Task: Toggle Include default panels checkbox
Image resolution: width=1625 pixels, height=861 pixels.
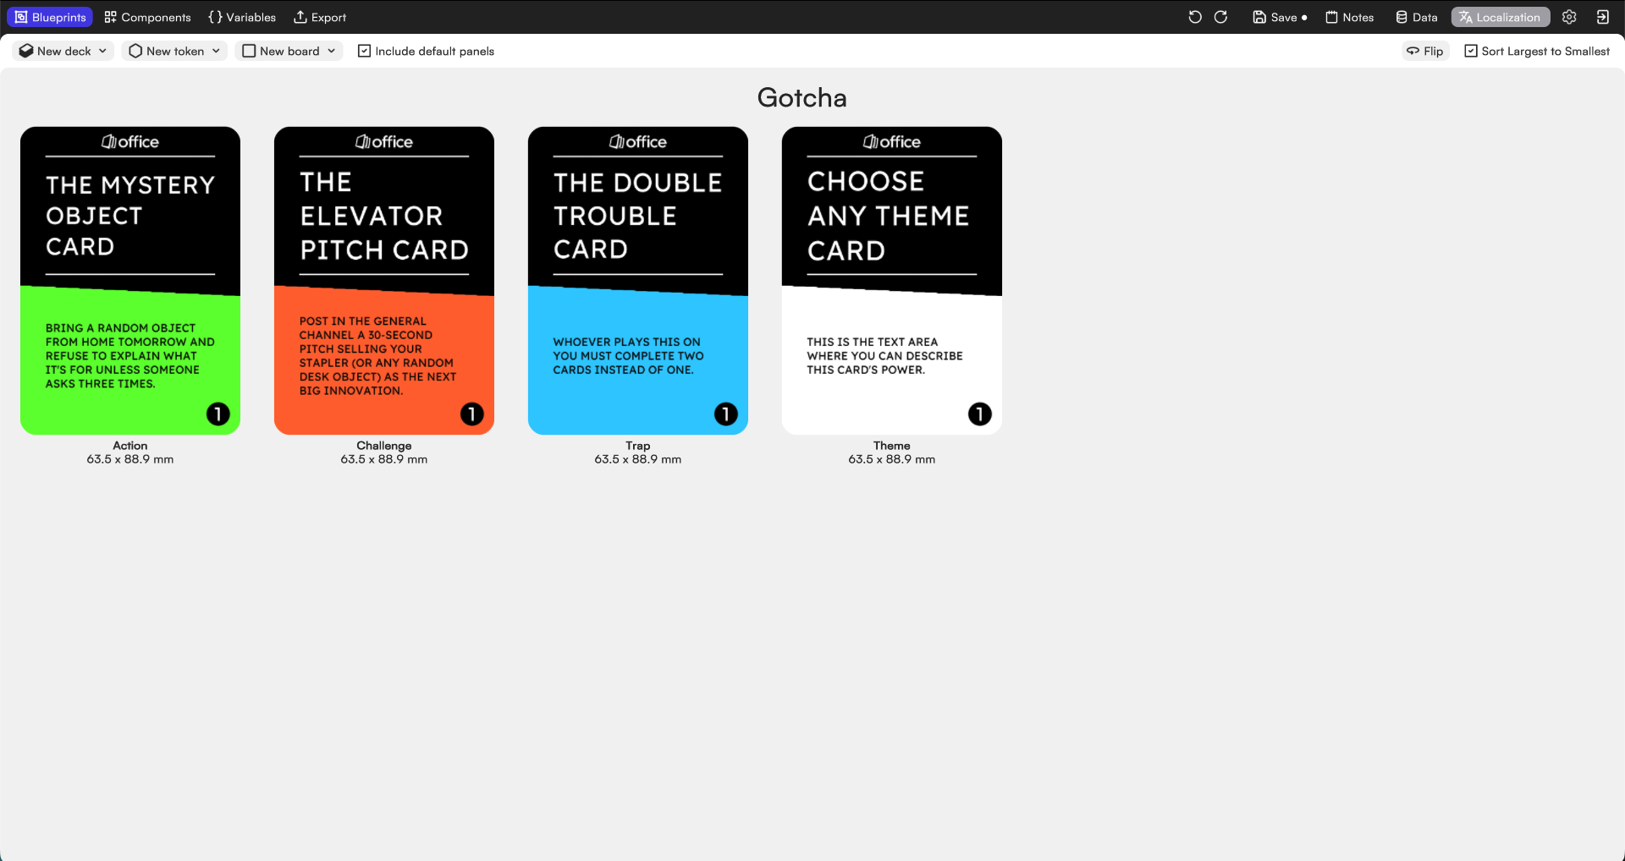Action: tap(364, 51)
